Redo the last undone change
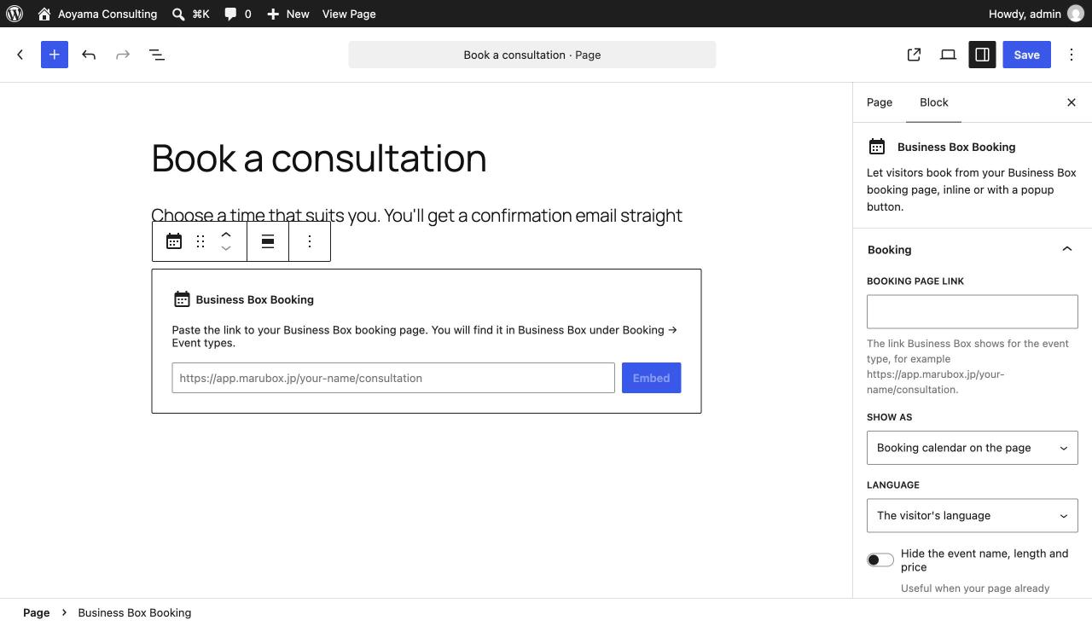The height and width of the screenshot is (626, 1092). (x=123, y=55)
